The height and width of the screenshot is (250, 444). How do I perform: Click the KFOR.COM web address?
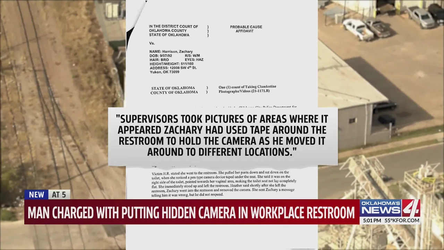[407, 220]
